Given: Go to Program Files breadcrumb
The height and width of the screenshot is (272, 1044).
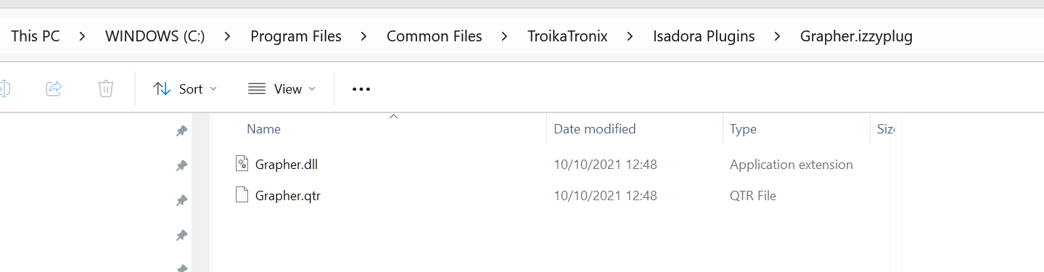Looking at the screenshot, I should click(296, 36).
